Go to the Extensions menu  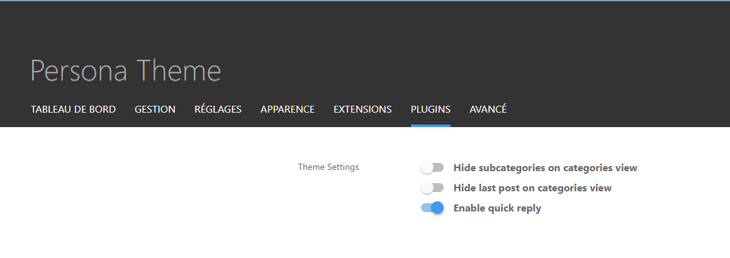(362, 109)
